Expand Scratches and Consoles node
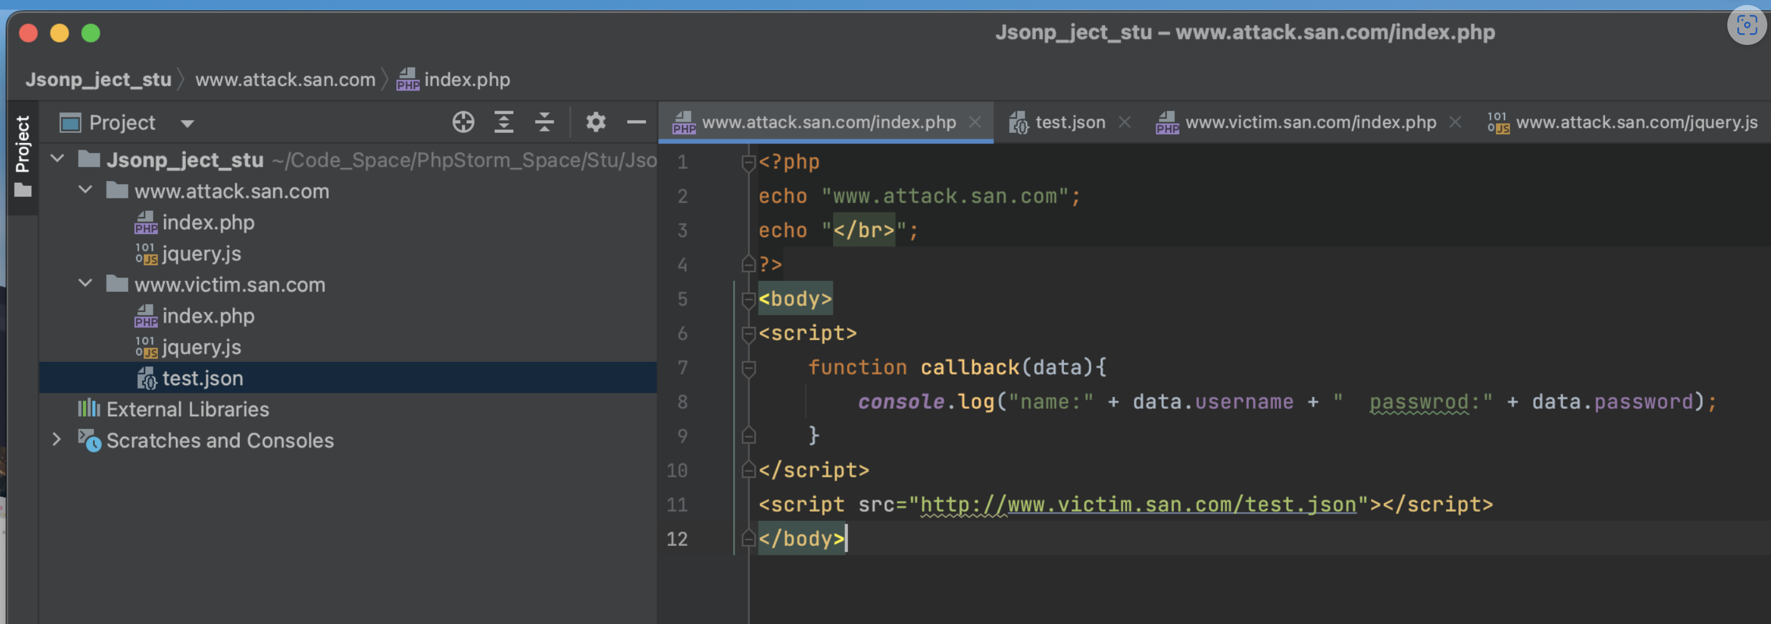 coord(57,439)
